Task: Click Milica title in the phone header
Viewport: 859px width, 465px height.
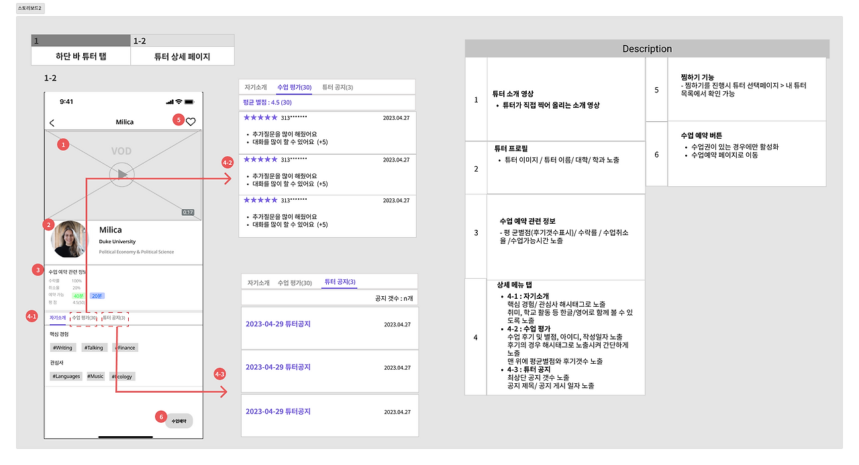Action: click(x=125, y=122)
